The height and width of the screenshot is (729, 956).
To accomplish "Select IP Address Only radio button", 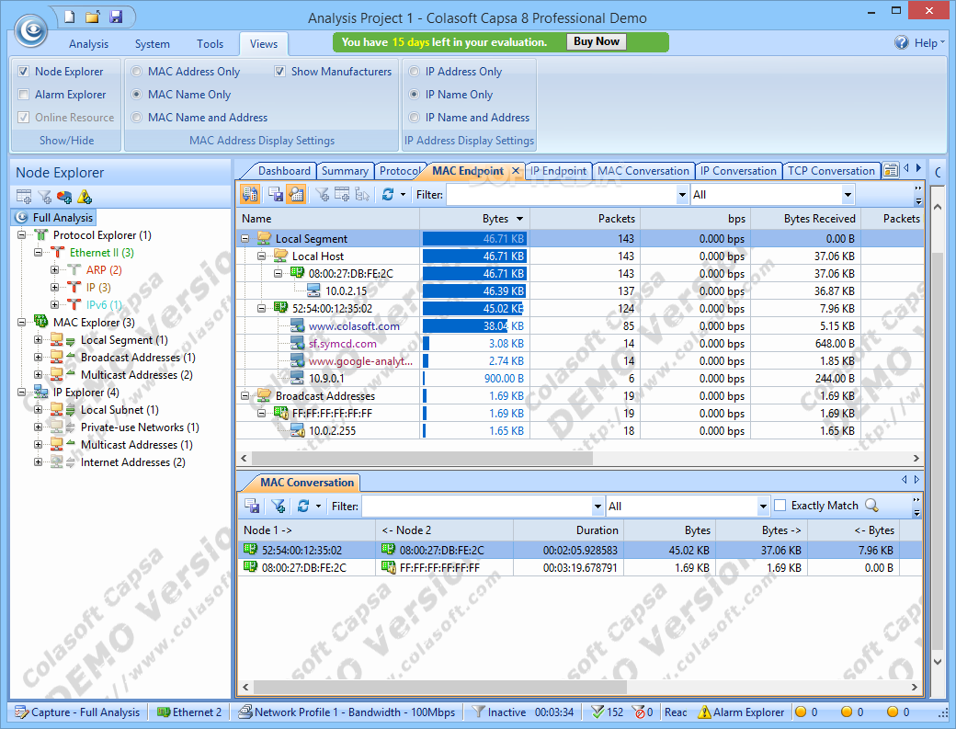I will pos(415,72).
